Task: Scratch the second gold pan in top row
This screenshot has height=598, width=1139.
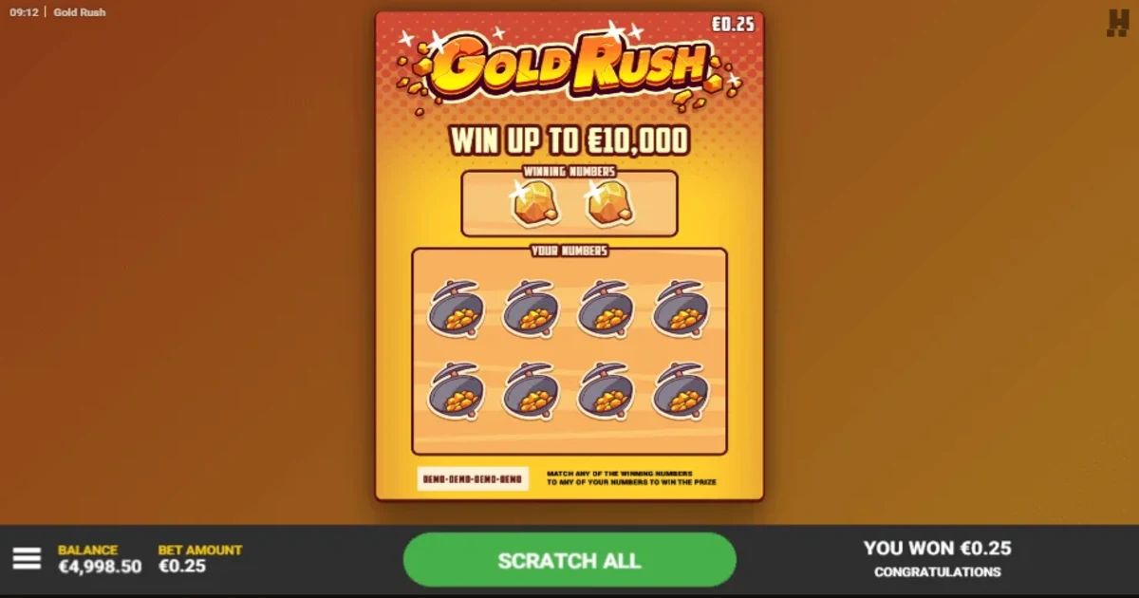Action: coord(532,308)
